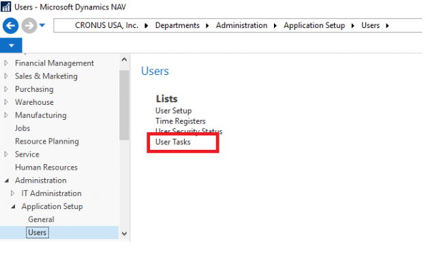Open arrow after Users breadcrumb
Screen dimensions: 426x269
387,26
